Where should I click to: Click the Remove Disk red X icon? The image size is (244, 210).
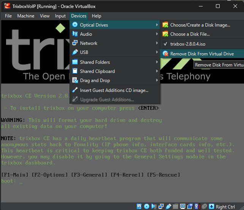[x=165, y=54]
